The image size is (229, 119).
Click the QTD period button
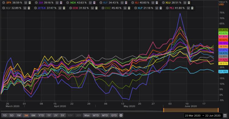(x=114, y=116)
